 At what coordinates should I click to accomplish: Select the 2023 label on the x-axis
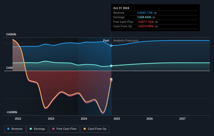[x=51, y=119]
